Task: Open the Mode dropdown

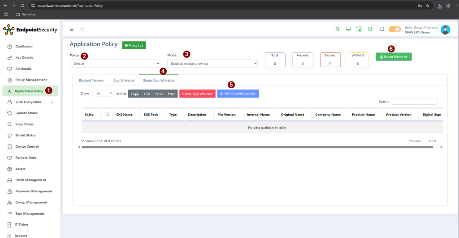Action: pos(212,64)
